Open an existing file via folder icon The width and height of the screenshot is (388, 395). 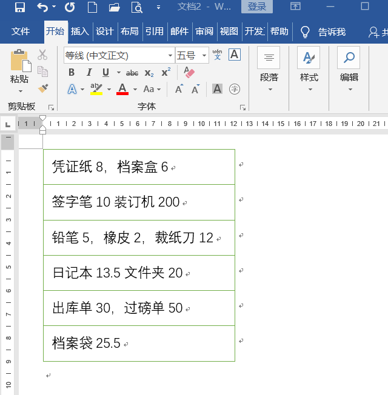tap(114, 7)
